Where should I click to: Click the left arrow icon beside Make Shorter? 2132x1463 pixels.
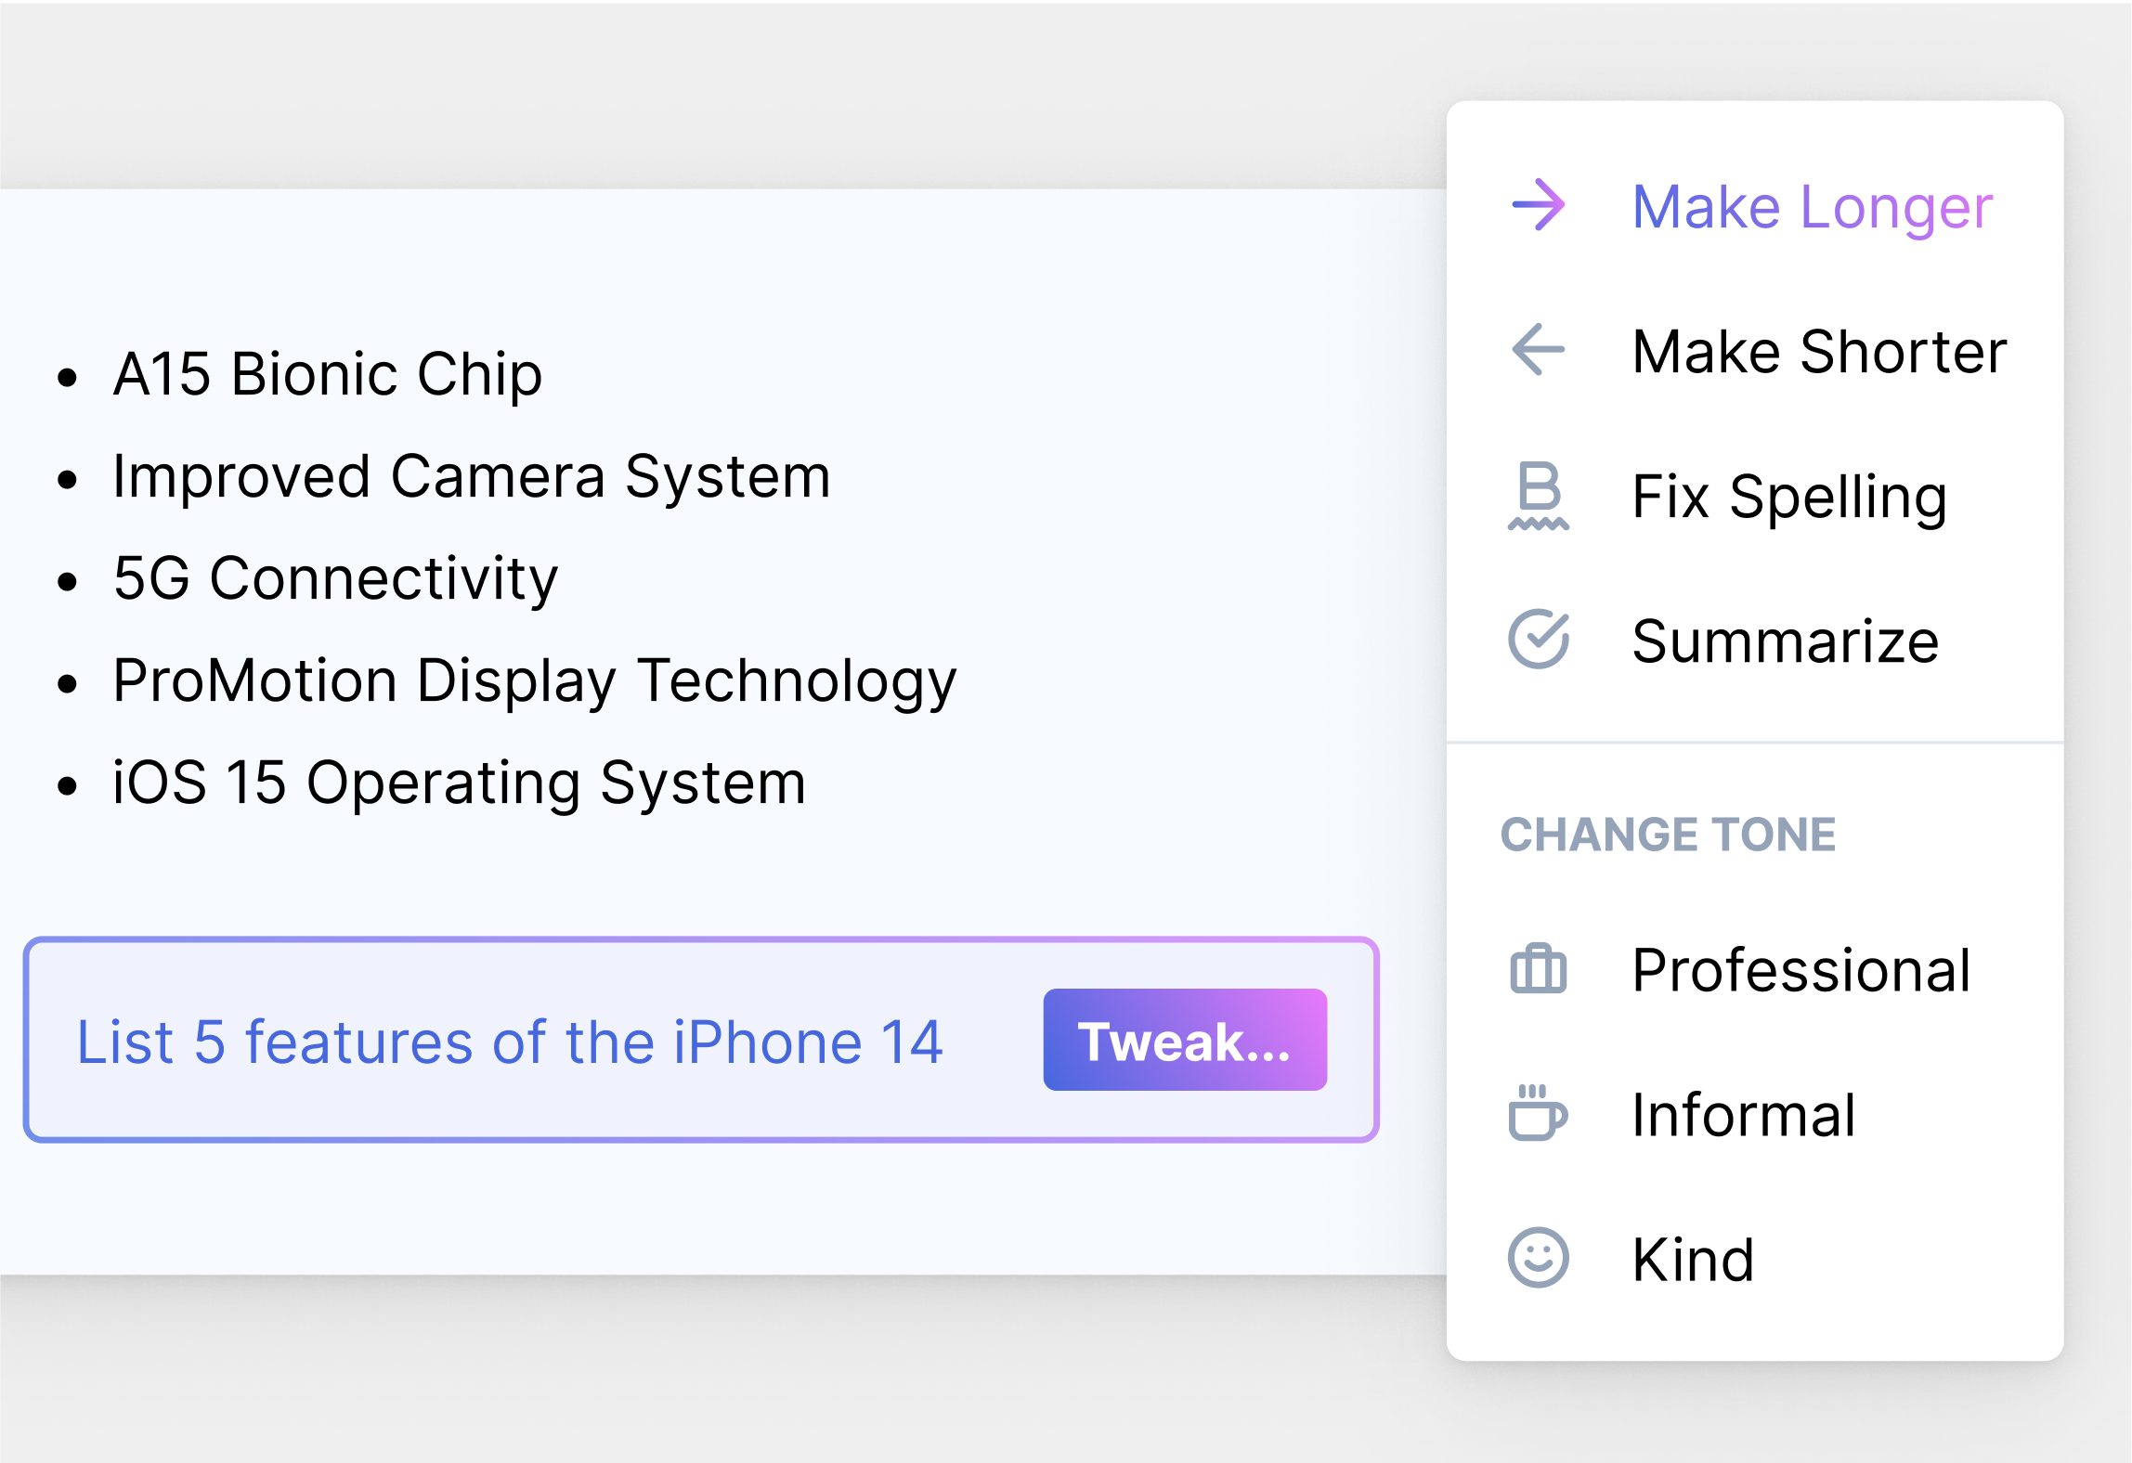pyautogui.click(x=1538, y=349)
